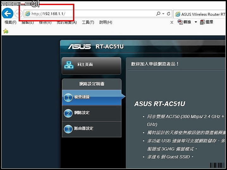The height and width of the screenshot is (170, 227).
Task: Open the address bar dropdown arrow
Action: (163, 14)
